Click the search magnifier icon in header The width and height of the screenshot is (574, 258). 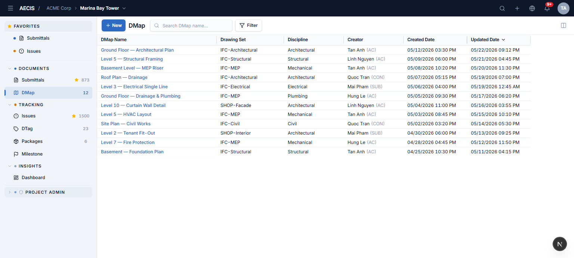coord(502,8)
